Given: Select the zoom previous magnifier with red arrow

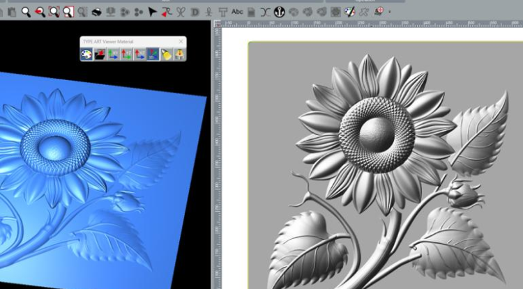Looking at the screenshot, I should pyautogui.click(x=40, y=12).
